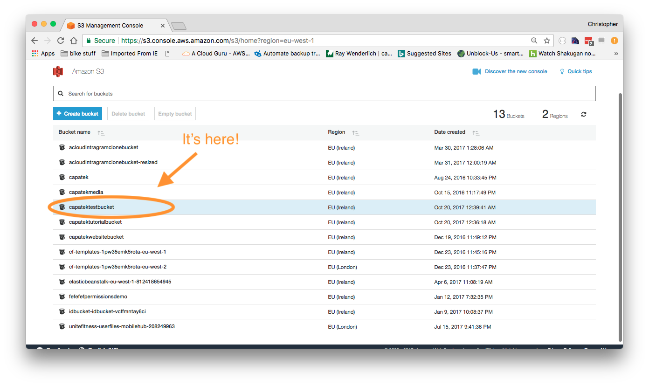Viewport: 649px width, 386px height.
Task: Click the refresh buckets icon
Action: click(x=583, y=114)
